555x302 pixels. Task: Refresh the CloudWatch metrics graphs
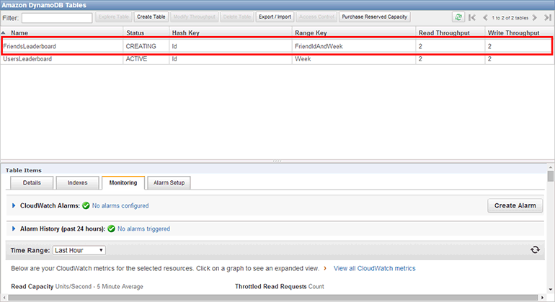coord(535,249)
